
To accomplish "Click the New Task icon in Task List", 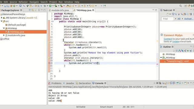I will pos(167,14).
